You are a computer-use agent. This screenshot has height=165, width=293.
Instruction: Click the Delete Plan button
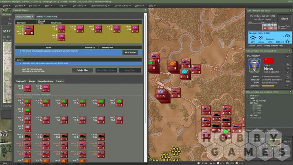82,70
